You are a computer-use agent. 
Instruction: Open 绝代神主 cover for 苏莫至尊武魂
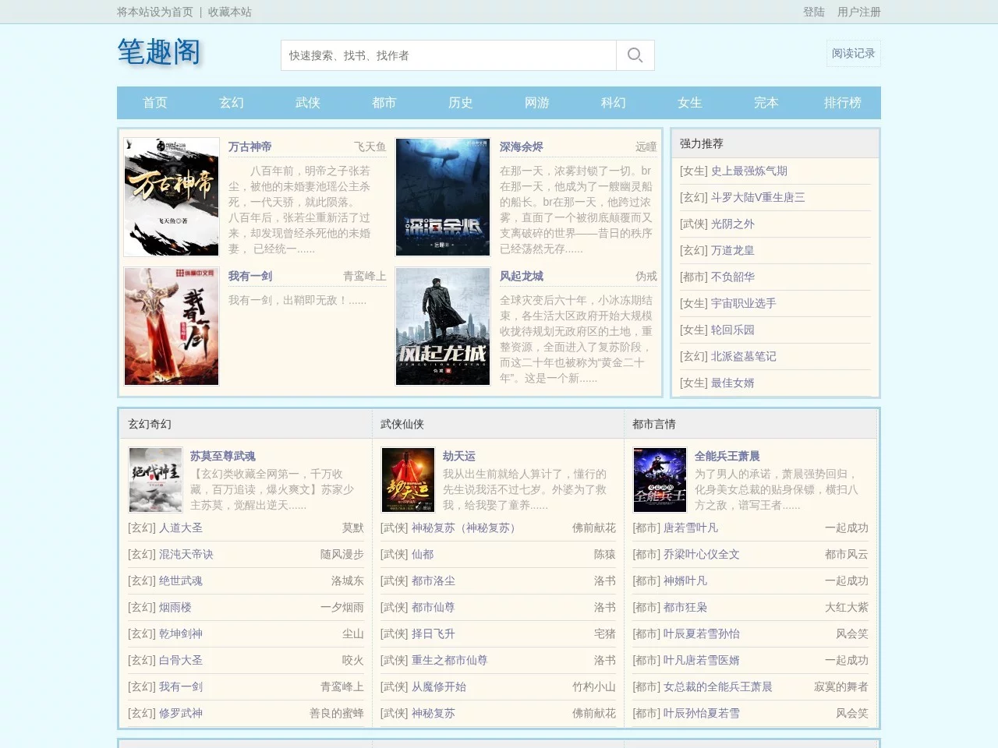click(155, 480)
